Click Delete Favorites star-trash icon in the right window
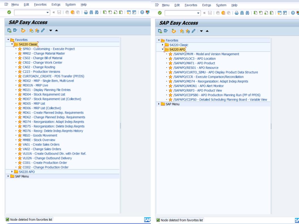This screenshot has width=299, height=224. (x=188, y=31)
